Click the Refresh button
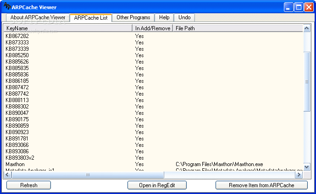 click(x=28, y=185)
